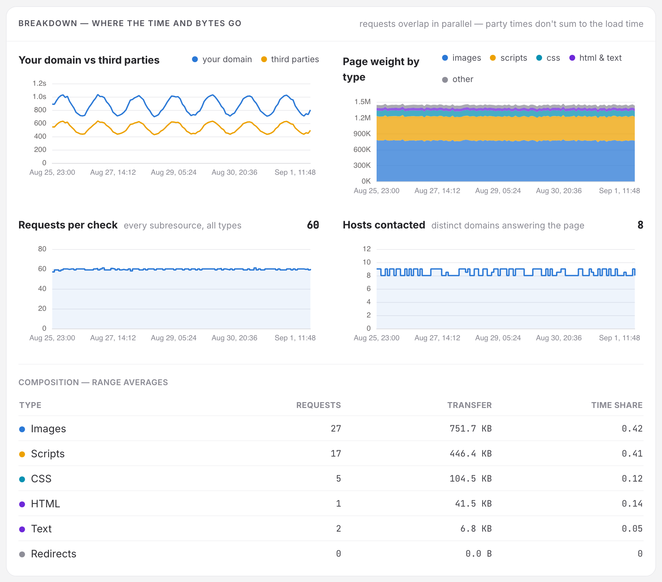Screen dimensions: 662x582
Task: Select the Scripts row label
Action: click(48, 454)
